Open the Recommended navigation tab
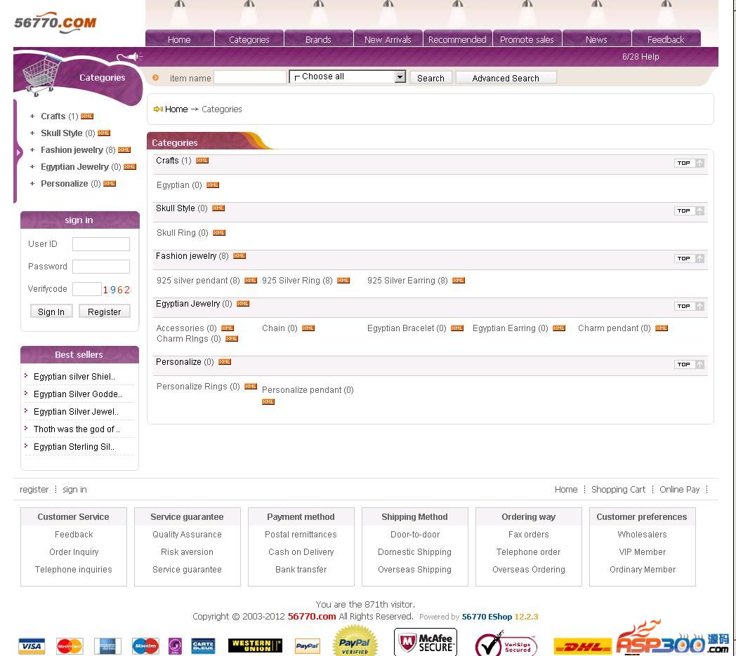Image resolution: width=736 pixels, height=656 pixels. coord(457,39)
